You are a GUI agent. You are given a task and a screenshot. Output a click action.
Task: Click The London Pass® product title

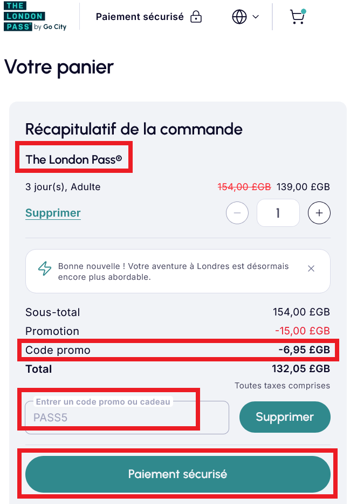73,160
